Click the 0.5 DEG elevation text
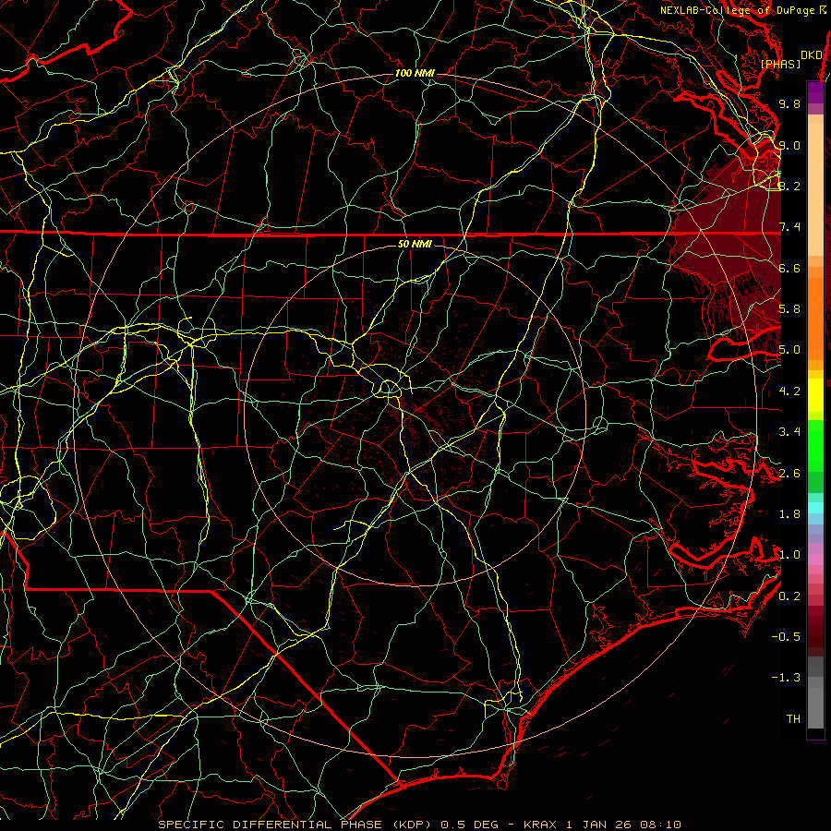The height and width of the screenshot is (831, 831). coord(470,825)
